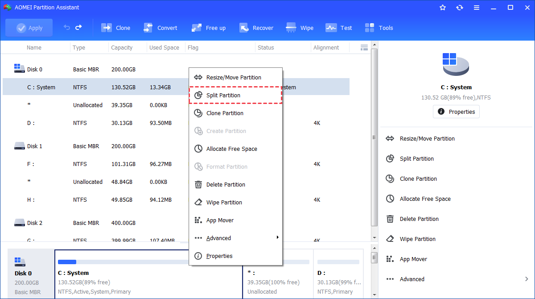
Task: Sort by the Type column header
Action: coord(79,47)
